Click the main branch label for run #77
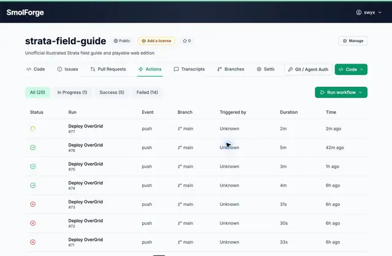 pyautogui.click(x=186, y=129)
